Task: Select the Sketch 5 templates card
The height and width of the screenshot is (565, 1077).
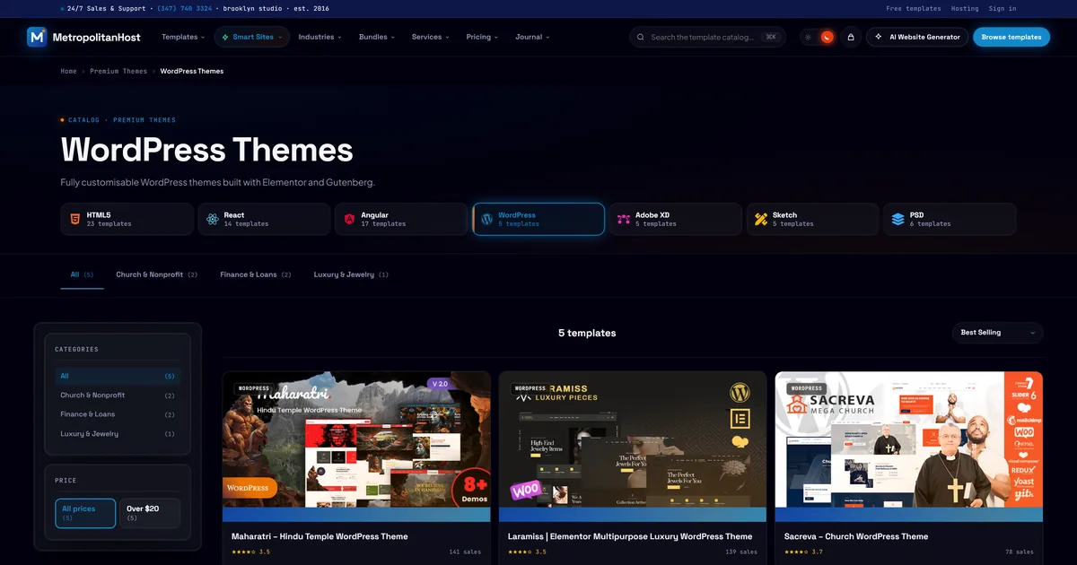Action: pos(813,219)
